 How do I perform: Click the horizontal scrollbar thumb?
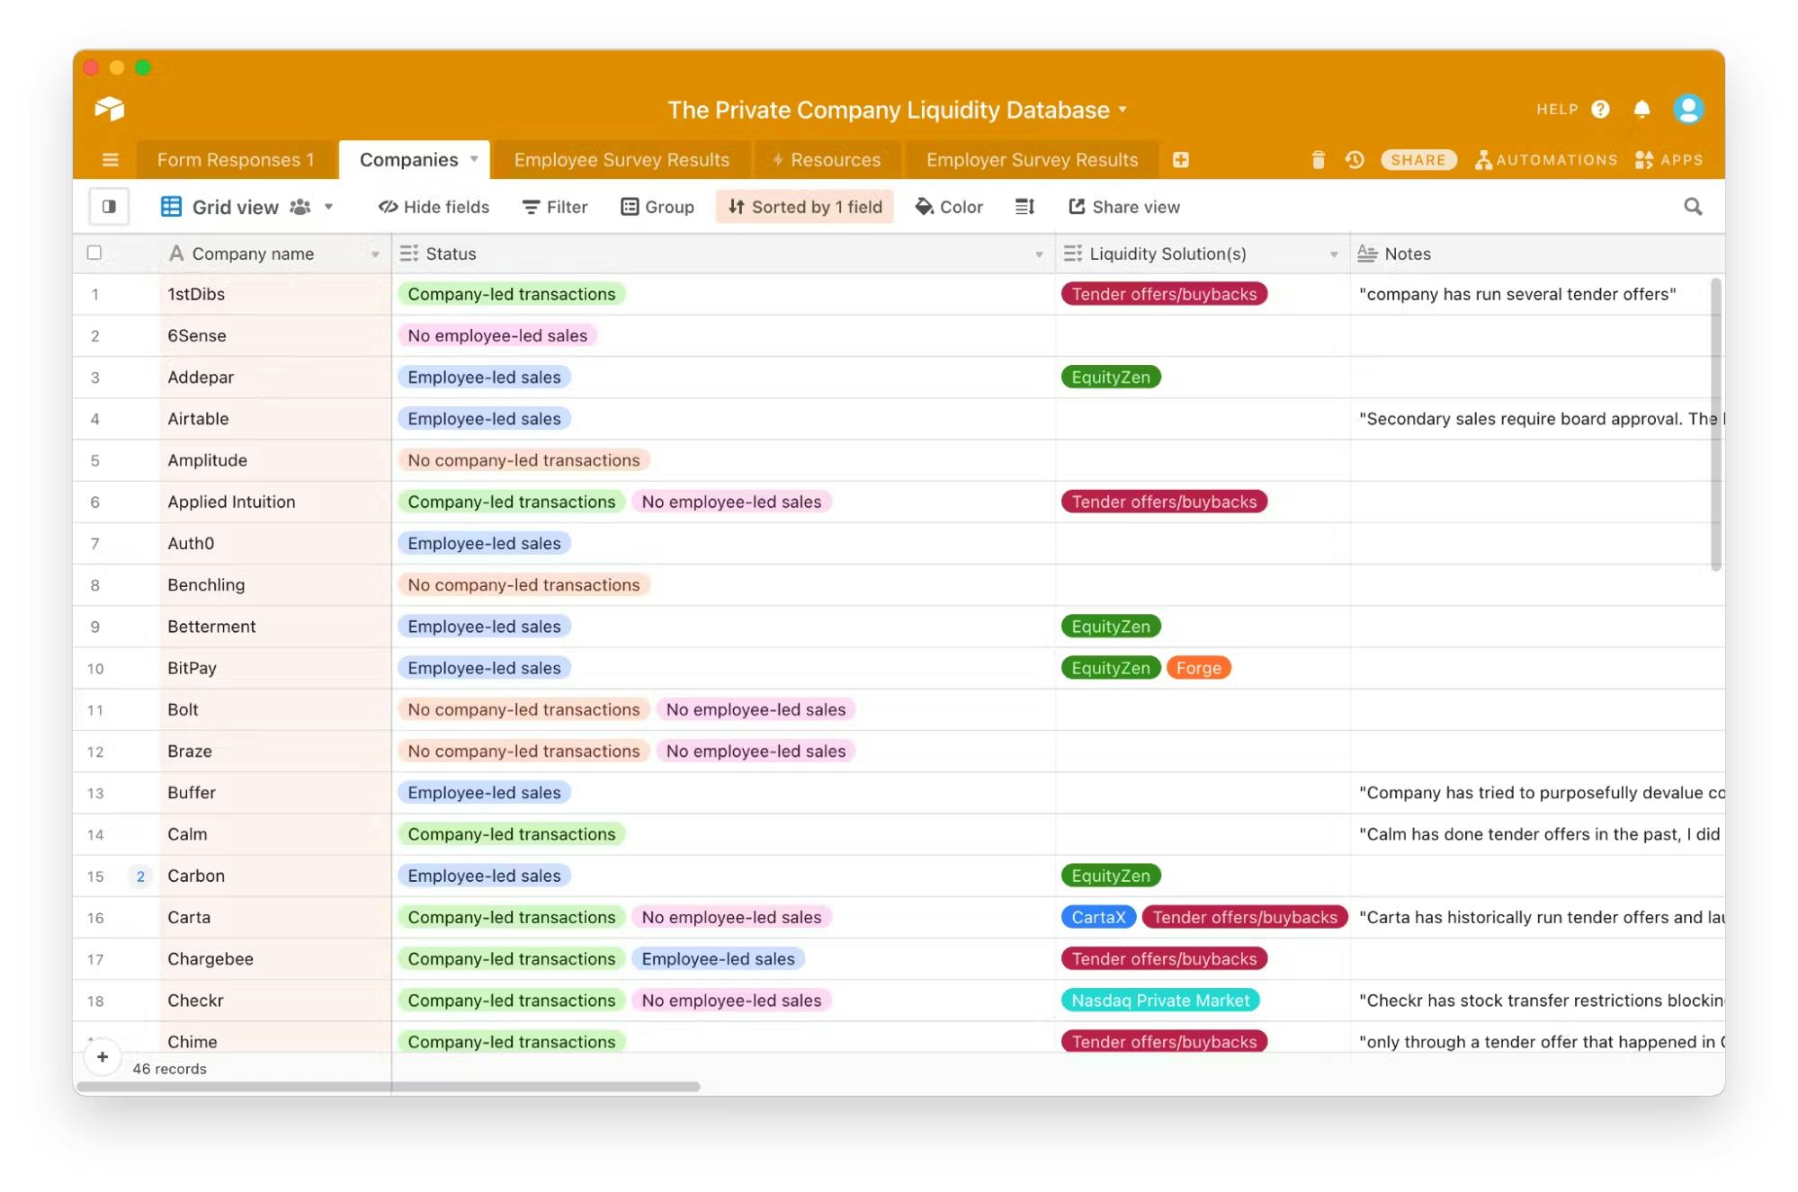[x=388, y=1086]
